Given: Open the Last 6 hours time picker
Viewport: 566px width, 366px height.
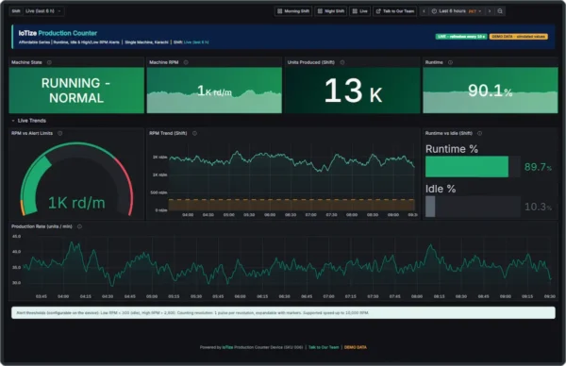Looking at the screenshot, I should tap(457, 11).
